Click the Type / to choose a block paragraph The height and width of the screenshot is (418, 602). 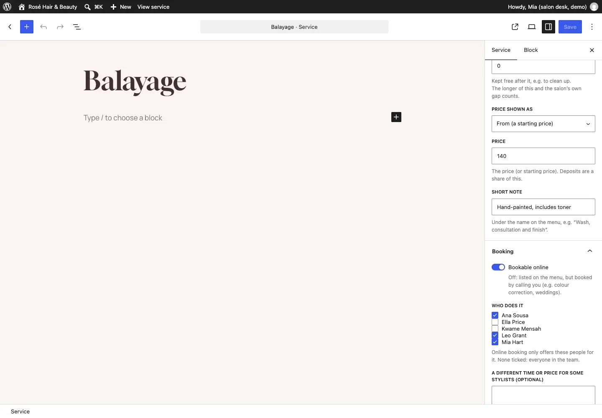123,118
